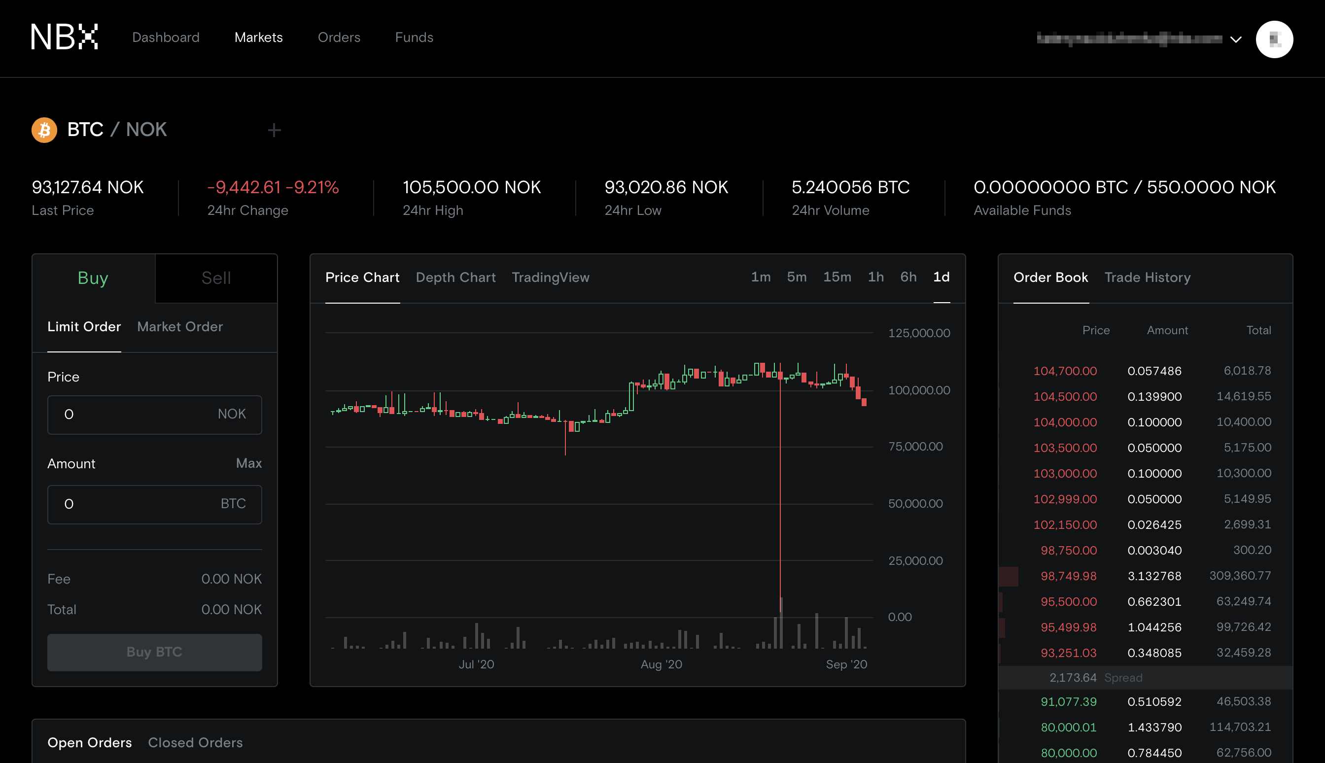Image resolution: width=1325 pixels, height=763 pixels.
Task: Click the NBX logo
Action: 65,37
